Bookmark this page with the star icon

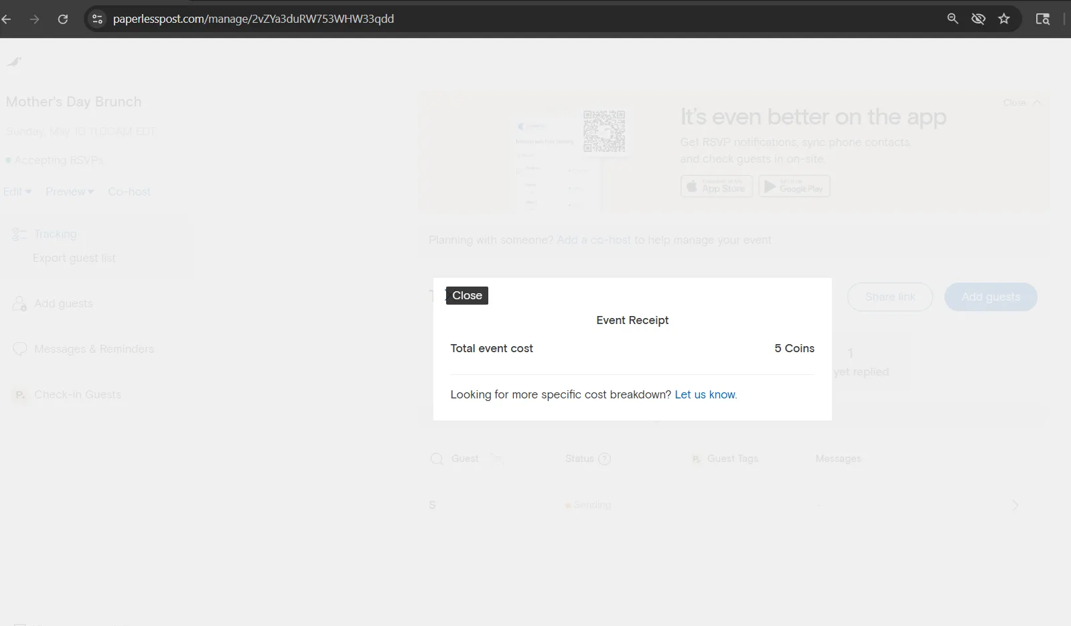[x=1004, y=19]
